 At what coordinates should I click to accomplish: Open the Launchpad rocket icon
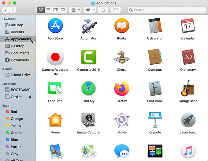click(188, 120)
